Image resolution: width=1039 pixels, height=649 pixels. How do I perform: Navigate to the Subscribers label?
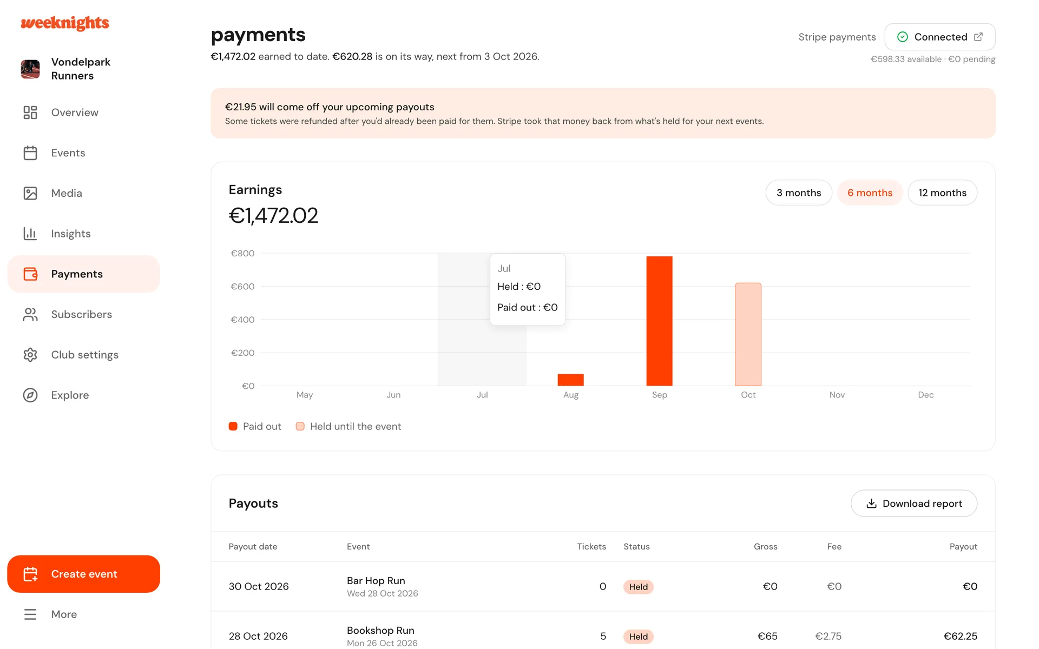click(82, 314)
